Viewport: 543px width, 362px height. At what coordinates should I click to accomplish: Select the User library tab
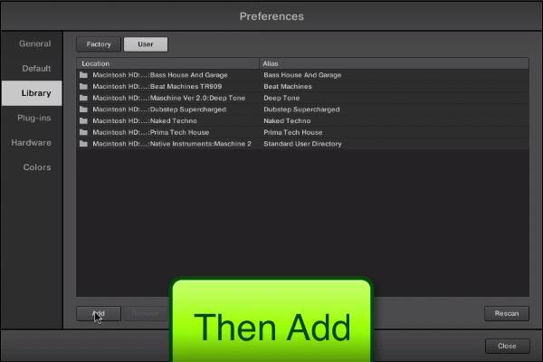(x=146, y=44)
